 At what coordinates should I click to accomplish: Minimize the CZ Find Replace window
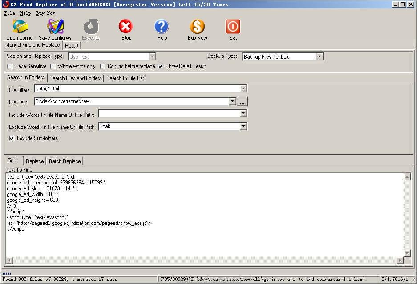pos(396,4)
